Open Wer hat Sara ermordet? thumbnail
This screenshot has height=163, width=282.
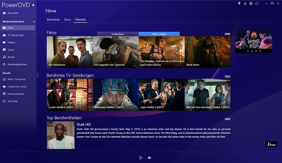208,95
